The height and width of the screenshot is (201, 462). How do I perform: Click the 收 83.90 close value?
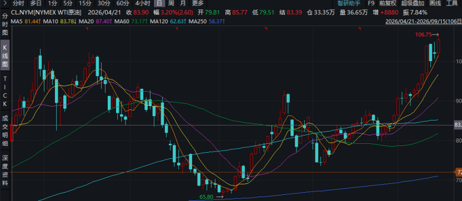(137, 12)
